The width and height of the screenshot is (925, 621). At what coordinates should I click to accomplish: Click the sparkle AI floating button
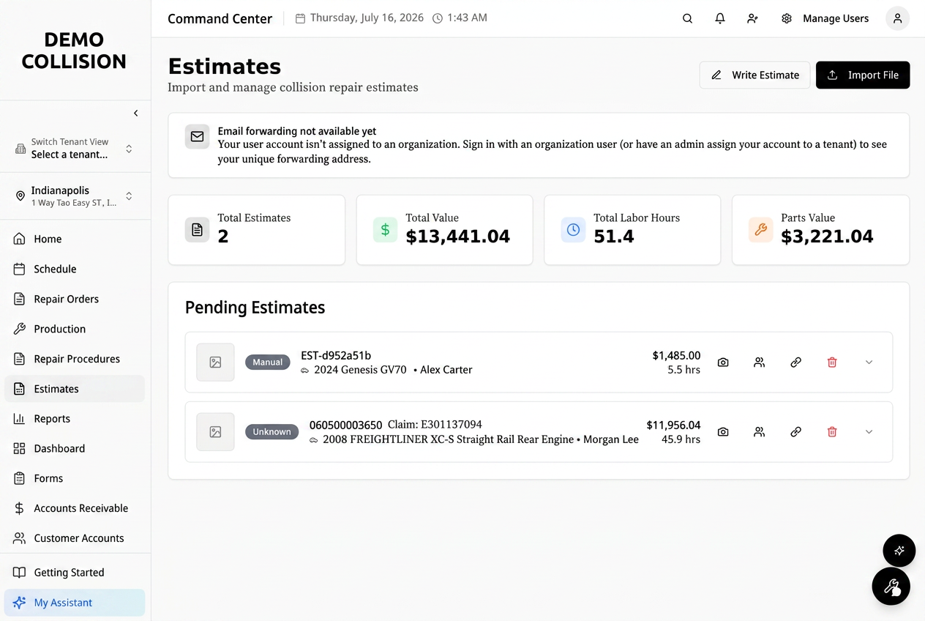(899, 551)
